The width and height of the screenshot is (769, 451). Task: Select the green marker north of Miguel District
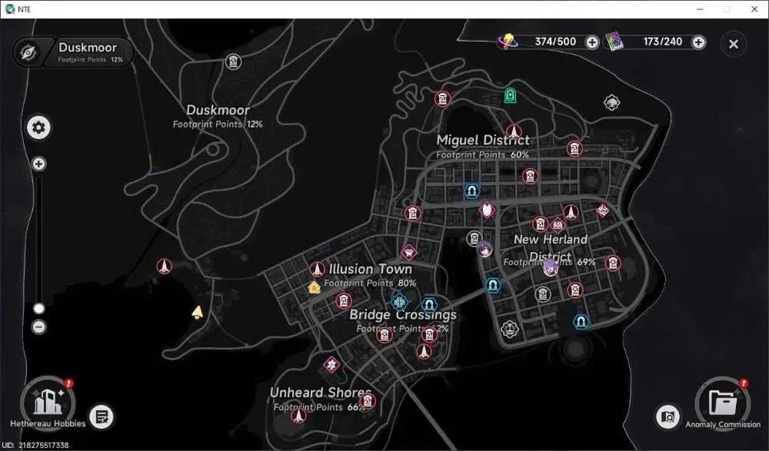tap(510, 95)
